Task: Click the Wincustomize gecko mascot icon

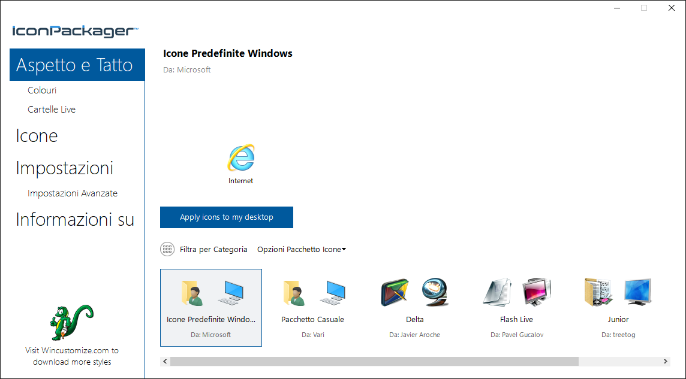Action: pos(72,323)
